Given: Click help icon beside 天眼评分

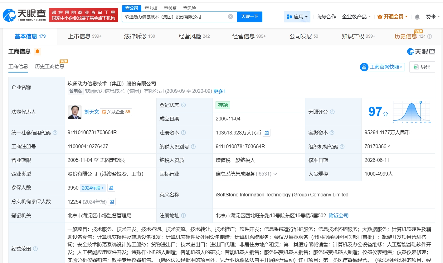Looking at the screenshot, I should click(x=332, y=112).
